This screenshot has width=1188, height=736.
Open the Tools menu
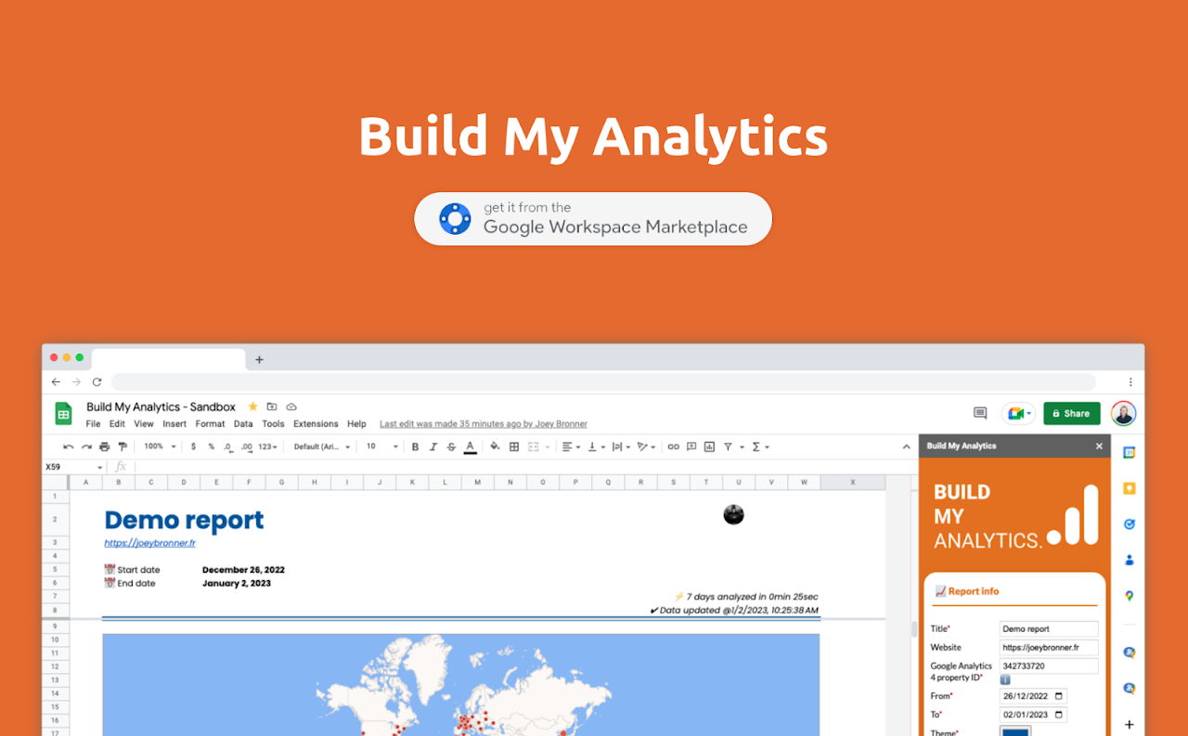click(273, 424)
